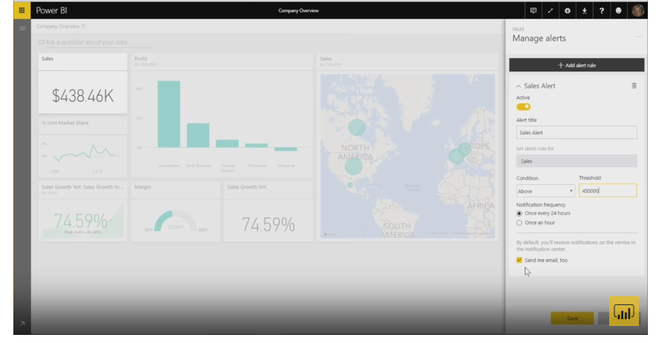Open the % Unit Market Share tile
656x343 pixels.
(83, 147)
